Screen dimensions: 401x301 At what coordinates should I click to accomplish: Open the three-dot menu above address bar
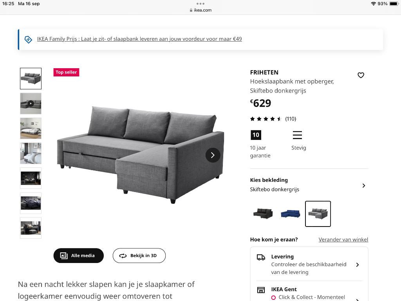click(x=200, y=4)
